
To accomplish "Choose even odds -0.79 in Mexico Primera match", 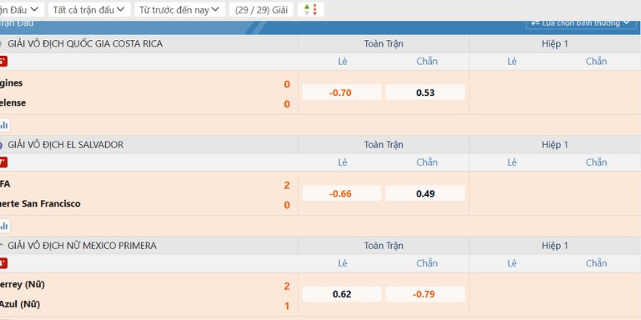I will pyautogui.click(x=425, y=294).
